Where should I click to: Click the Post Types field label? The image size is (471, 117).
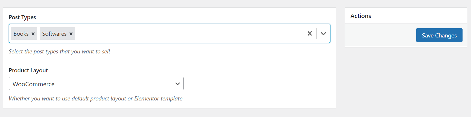point(22,17)
